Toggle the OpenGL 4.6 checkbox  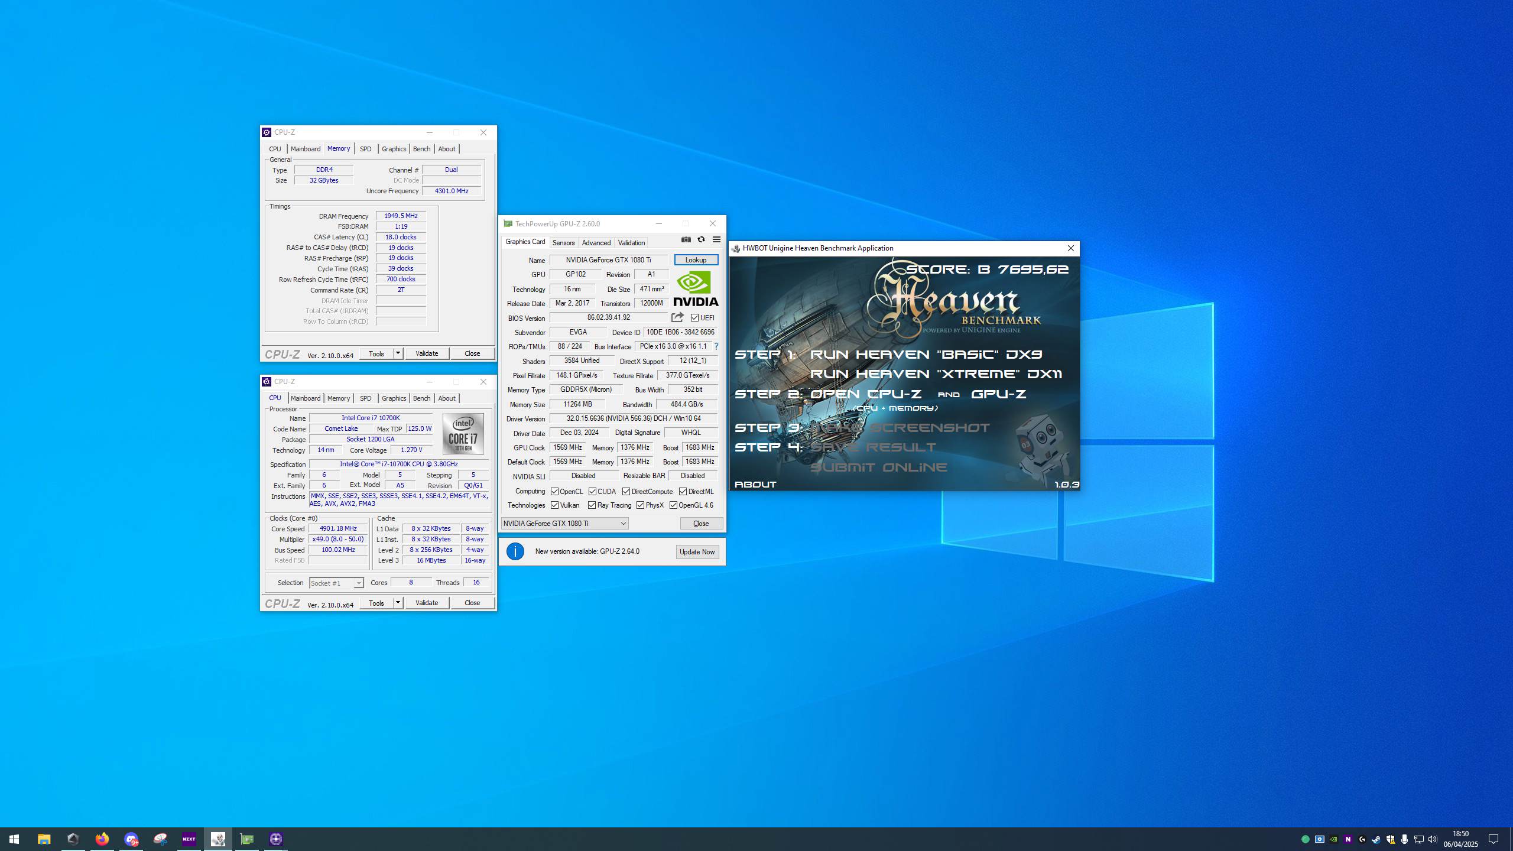point(673,505)
